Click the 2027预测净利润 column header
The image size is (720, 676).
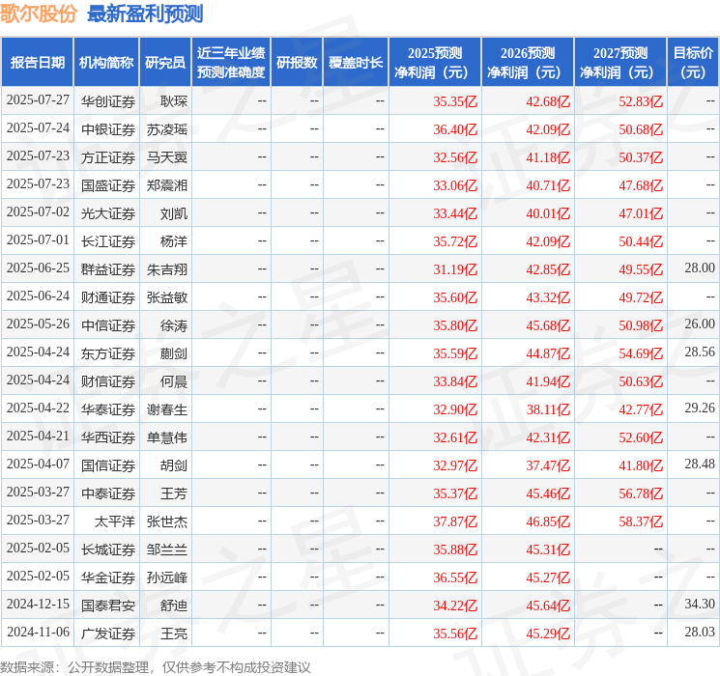620,63
